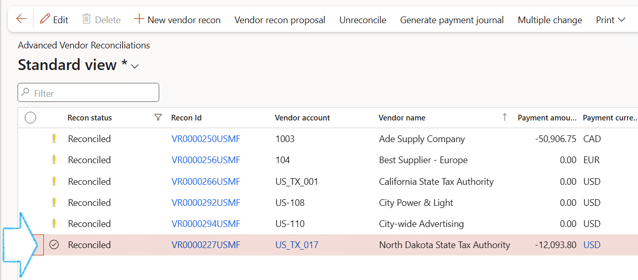638x280 pixels.
Task: Click the plus icon for New vendor recon
Action: coord(139,19)
